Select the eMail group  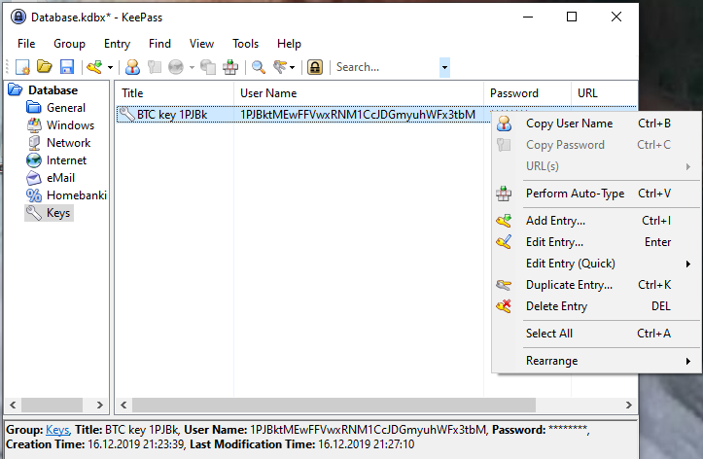60,178
